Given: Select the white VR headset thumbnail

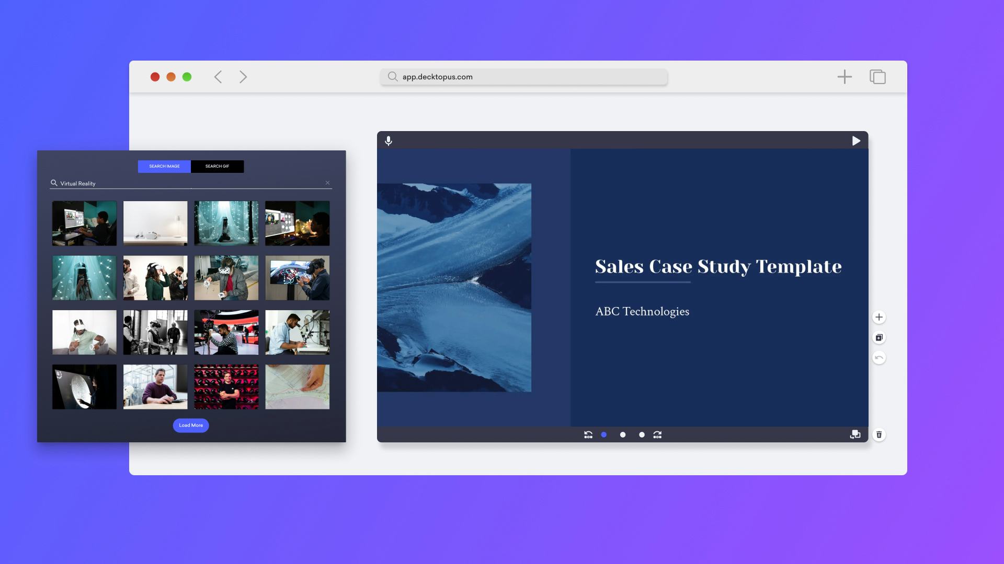Looking at the screenshot, I should (x=155, y=224).
